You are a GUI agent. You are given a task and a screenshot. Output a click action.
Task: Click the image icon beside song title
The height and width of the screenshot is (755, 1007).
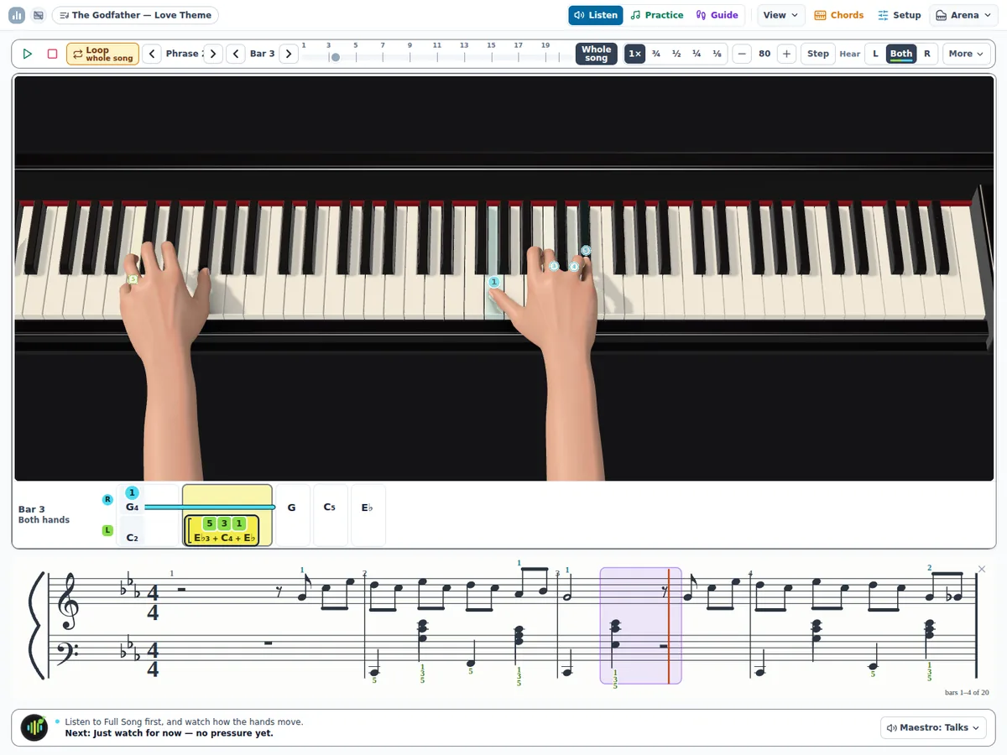point(39,15)
